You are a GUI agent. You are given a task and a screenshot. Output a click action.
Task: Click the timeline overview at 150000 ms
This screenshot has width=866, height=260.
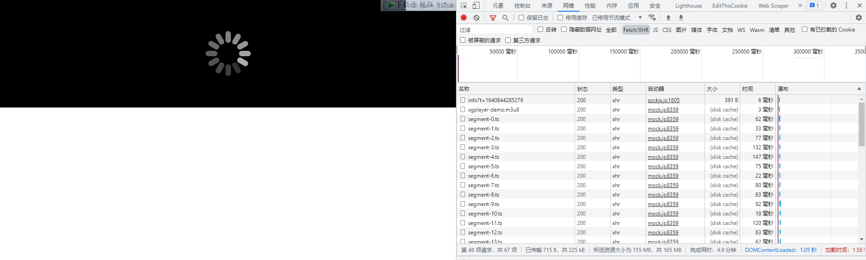[x=640, y=65]
